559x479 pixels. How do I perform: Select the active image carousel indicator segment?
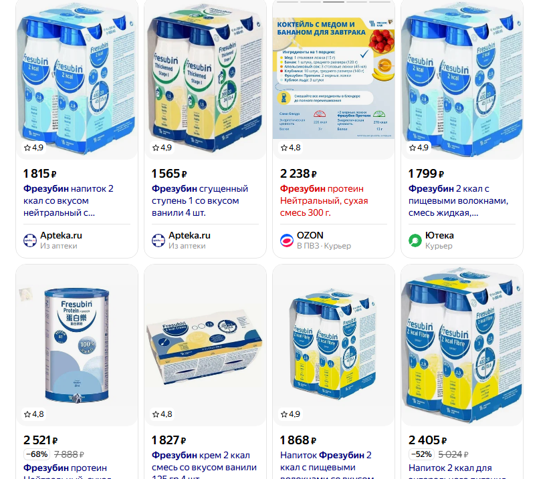[x=334, y=2]
